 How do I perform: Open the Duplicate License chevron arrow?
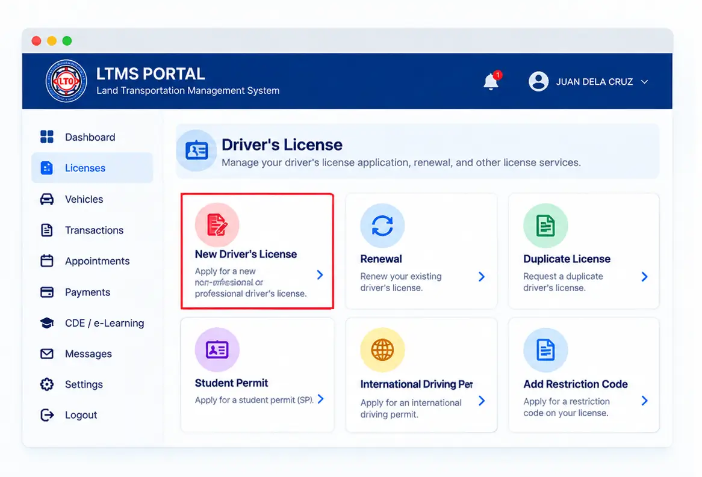pos(644,277)
